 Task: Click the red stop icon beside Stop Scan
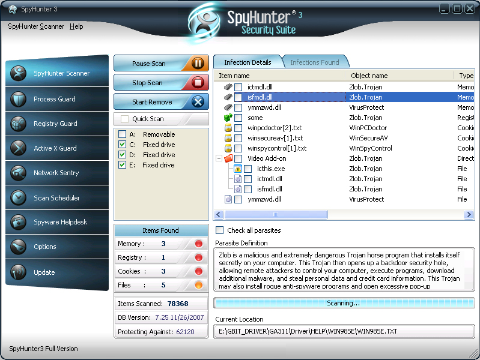[x=198, y=83]
